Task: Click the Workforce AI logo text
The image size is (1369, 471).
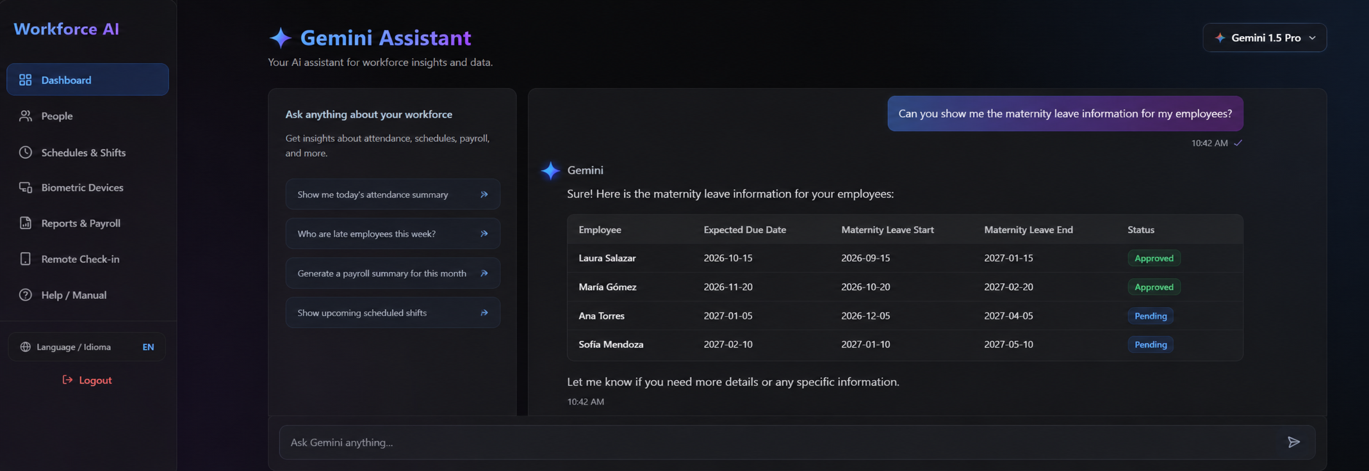Action: (67, 29)
